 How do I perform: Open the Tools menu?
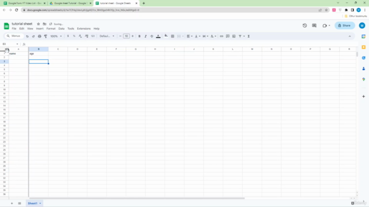tap(70, 29)
